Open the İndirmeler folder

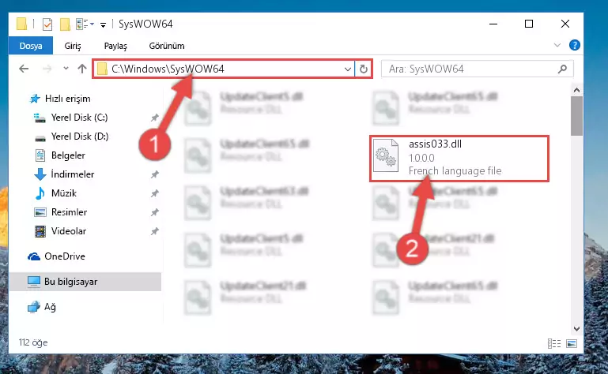[x=73, y=174]
